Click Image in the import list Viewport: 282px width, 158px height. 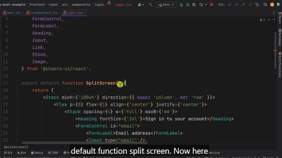pyautogui.click(x=39, y=61)
